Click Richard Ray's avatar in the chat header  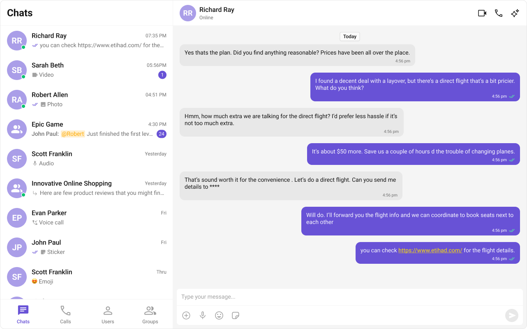(x=188, y=13)
